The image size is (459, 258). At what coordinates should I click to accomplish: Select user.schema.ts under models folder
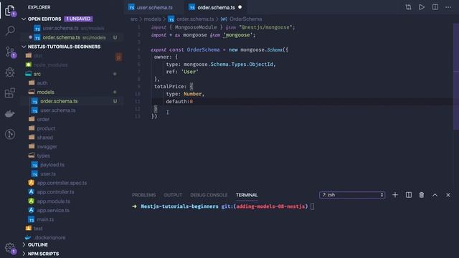pyautogui.click(x=72, y=110)
